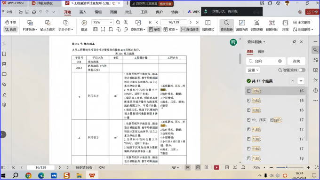Click the 查找 search button
320x180 pixels.
tap(296, 61)
